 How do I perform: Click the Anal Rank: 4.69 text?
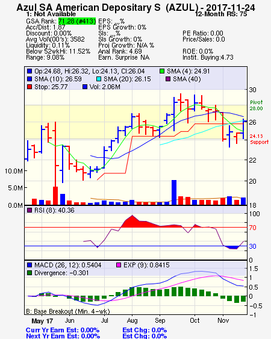(x=120, y=51)
